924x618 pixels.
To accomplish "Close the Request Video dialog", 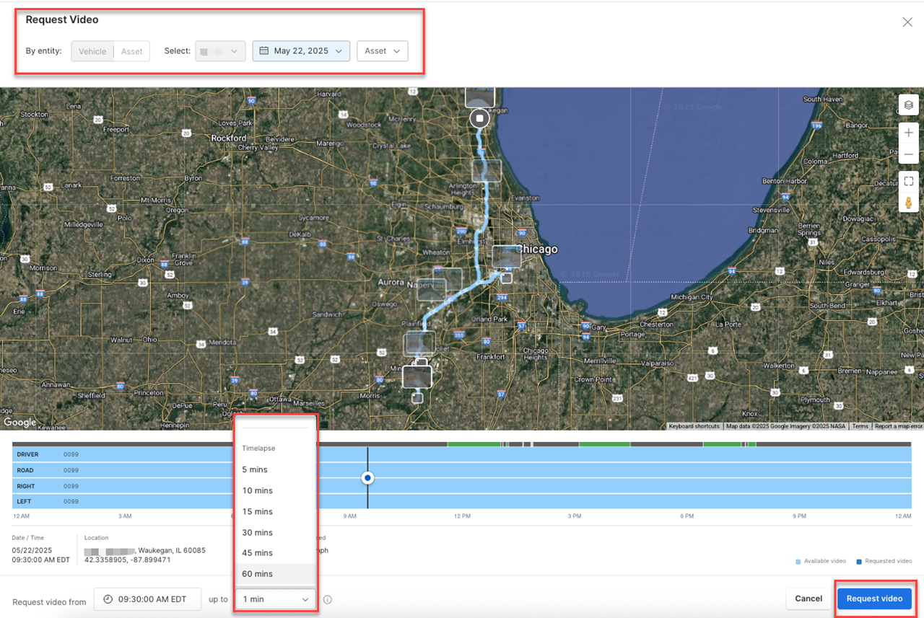I will [907, 22].
